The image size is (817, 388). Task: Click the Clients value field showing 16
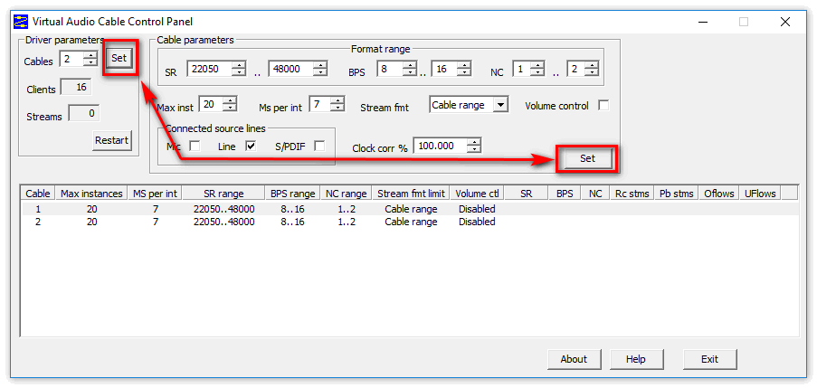coord(76,88)
